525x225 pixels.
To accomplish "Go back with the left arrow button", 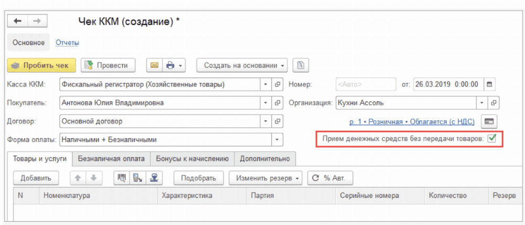I will click(x=17, y=21).
